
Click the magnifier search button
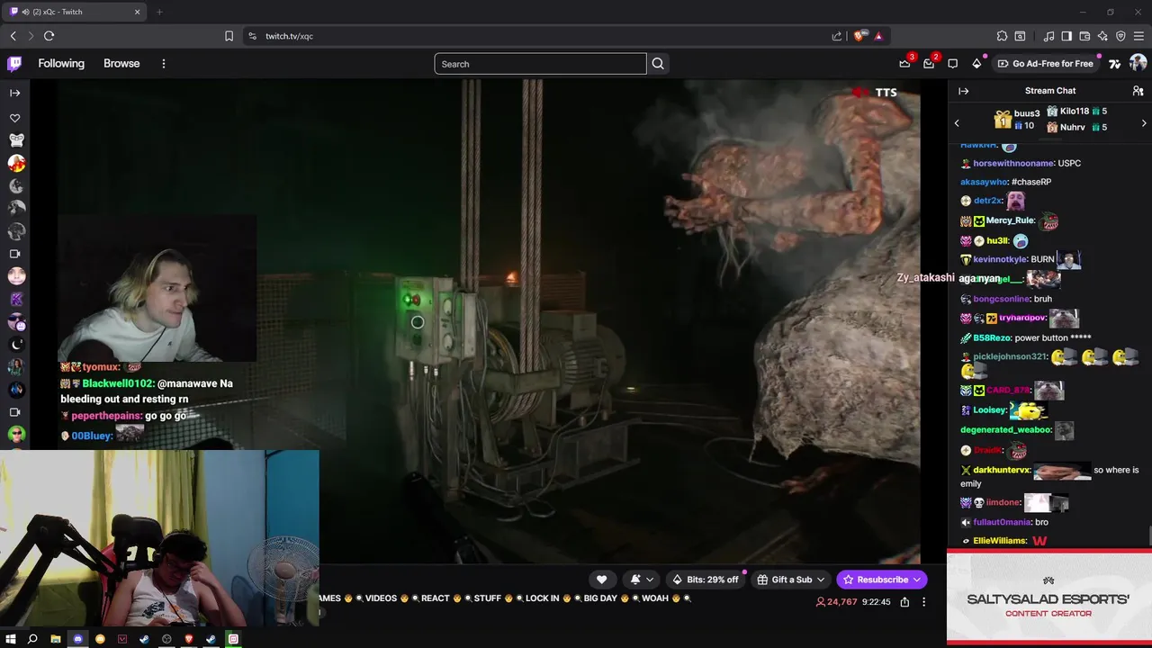(658, 64)
